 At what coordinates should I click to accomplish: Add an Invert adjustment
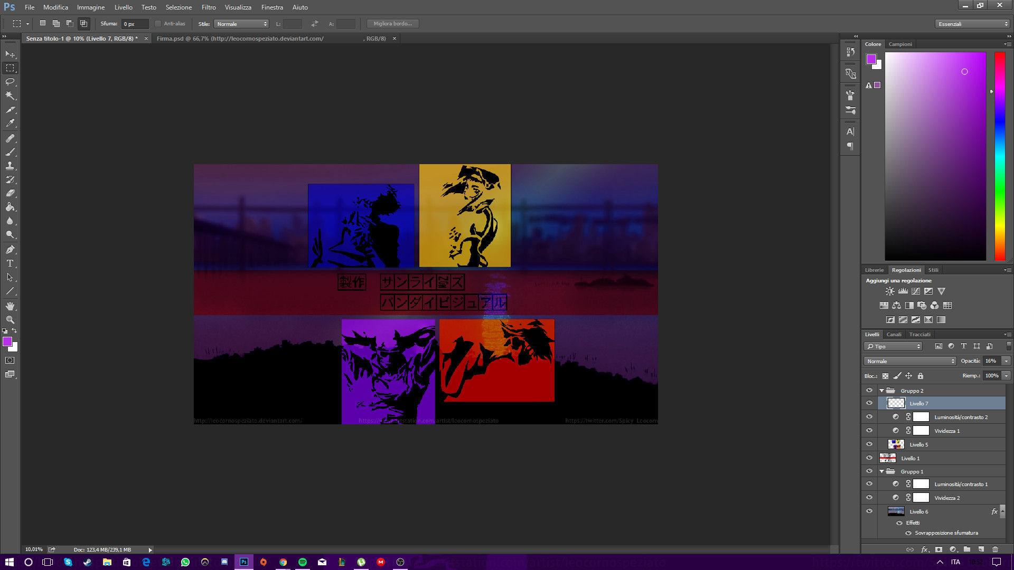click(890, 320)
